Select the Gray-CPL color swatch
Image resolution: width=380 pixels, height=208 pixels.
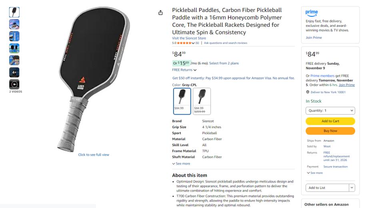click(182, 101)
